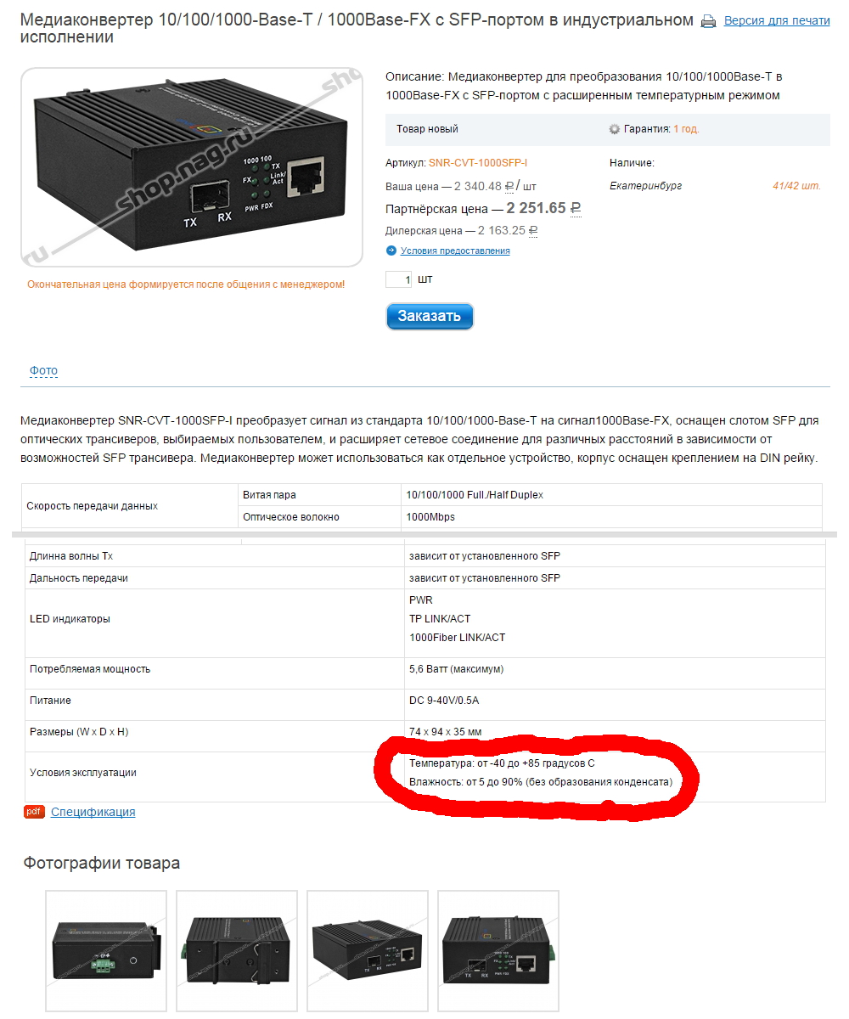Open the Условия предоставления link

click(x=455, y=251)
